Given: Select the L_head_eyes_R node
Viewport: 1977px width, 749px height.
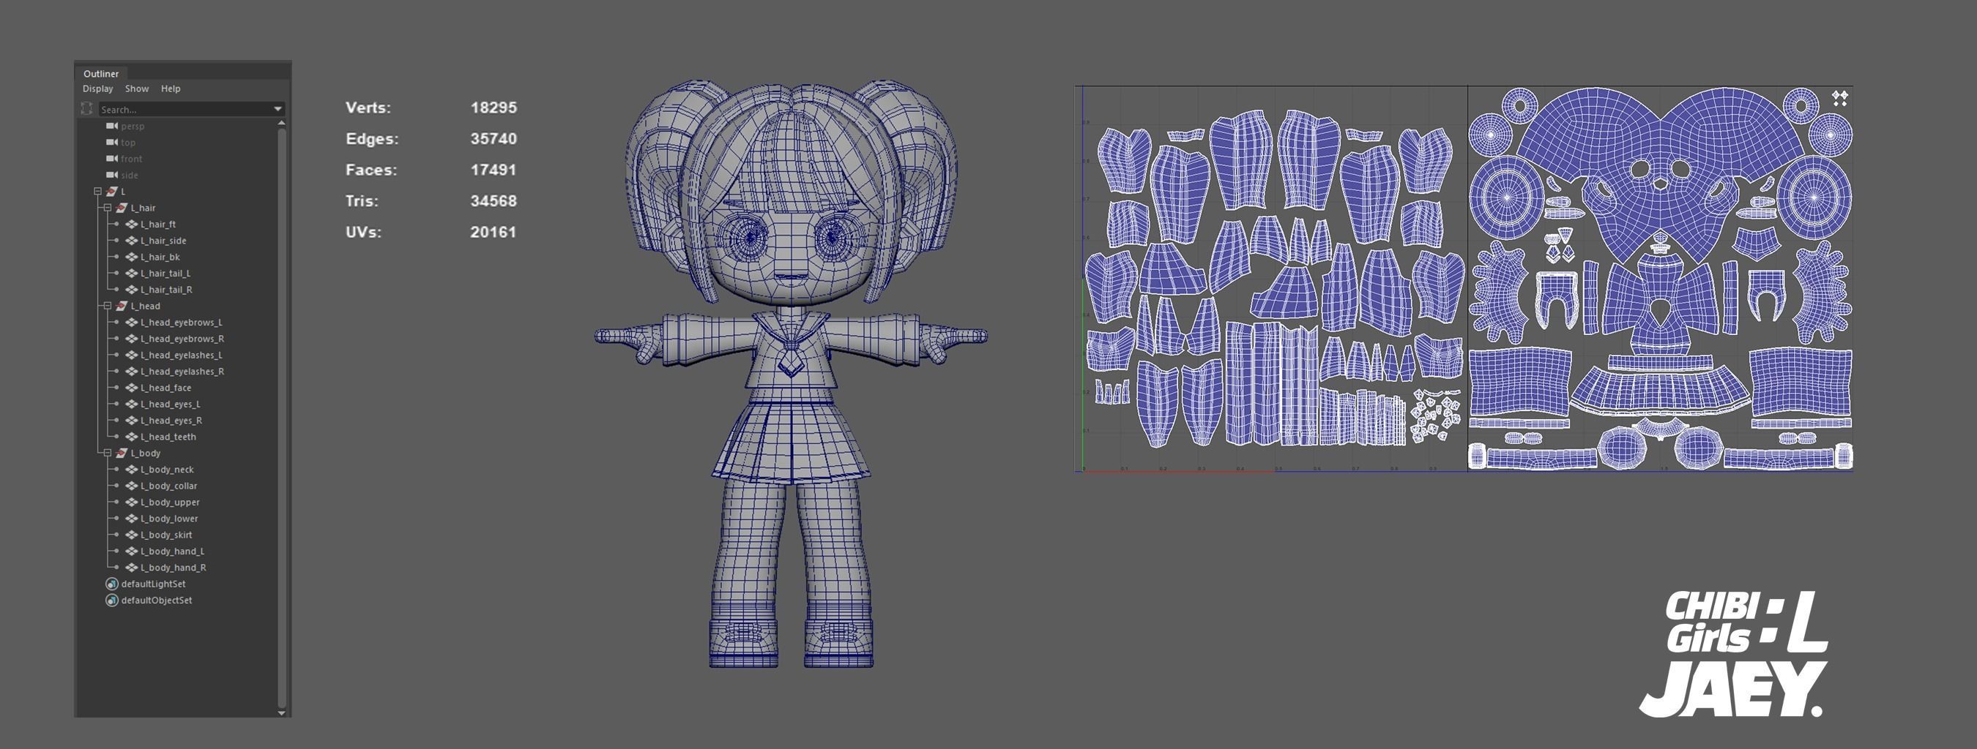Looking at the screenshot, I should pyautogui.click(x=171, y=420).
